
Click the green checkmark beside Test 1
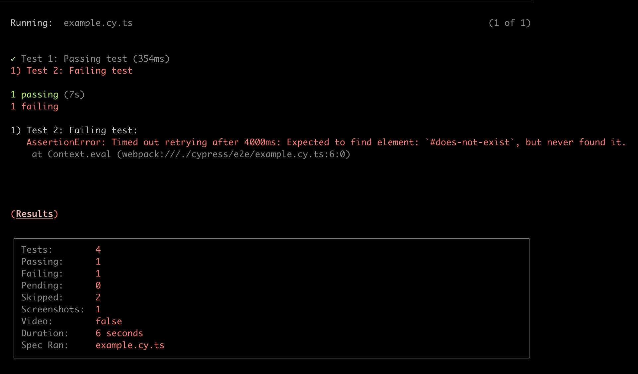13,59
